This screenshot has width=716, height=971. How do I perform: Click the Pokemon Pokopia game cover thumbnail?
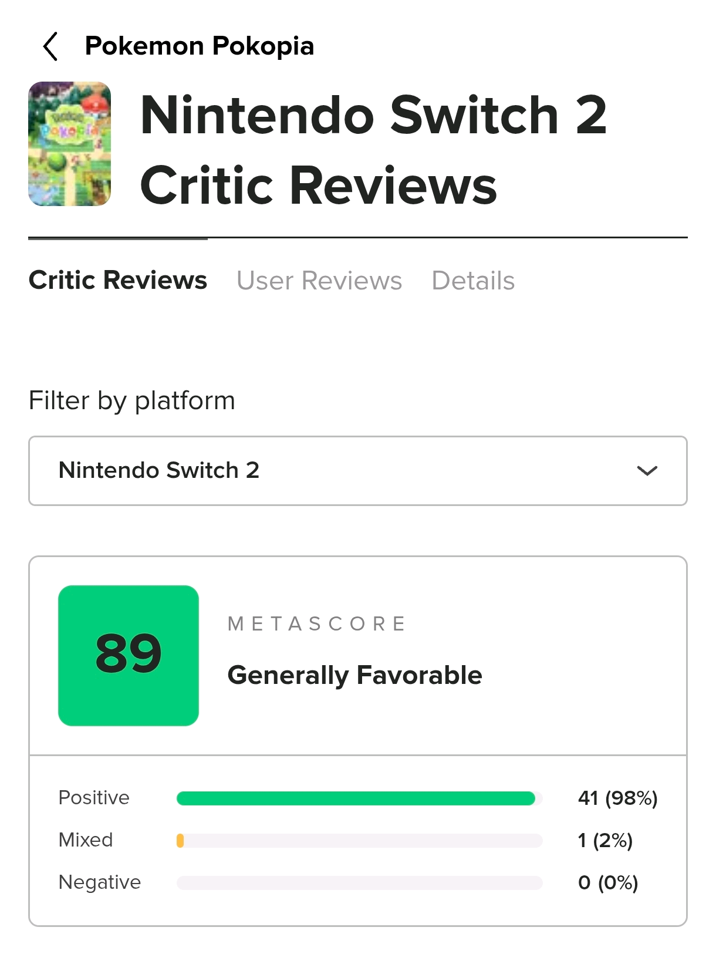tap(70, 144)
